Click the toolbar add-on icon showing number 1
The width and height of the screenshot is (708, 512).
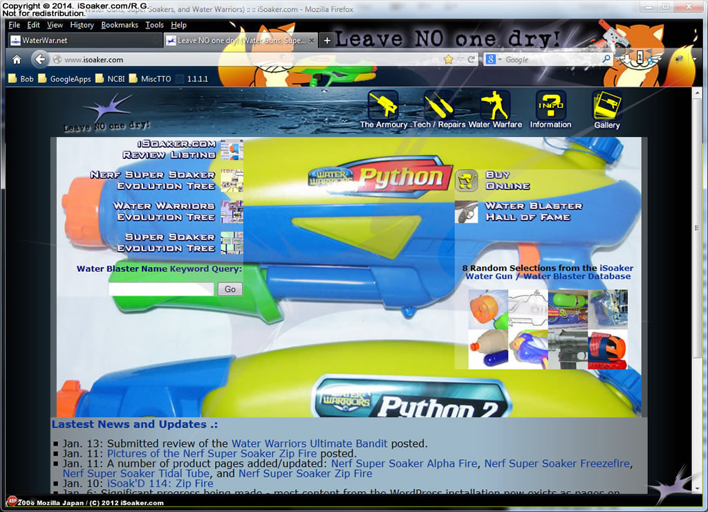[x=640, y=57]
